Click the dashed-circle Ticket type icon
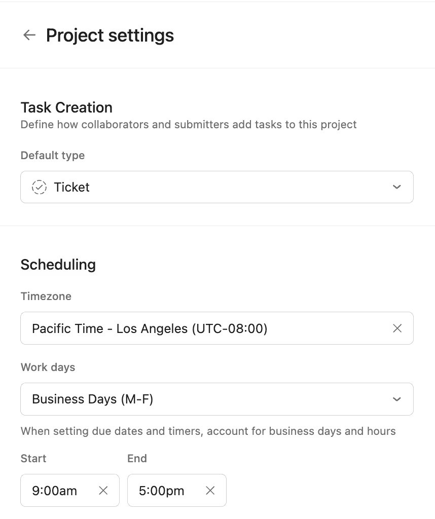 (x=39, y=187)
